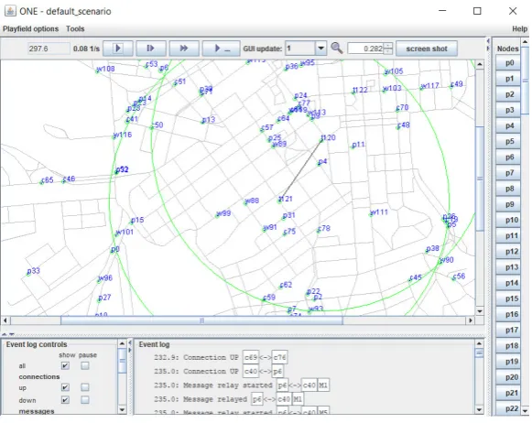Decrease zoom with the spinner down arrow

pyautogui.click(x=388, y=51)
